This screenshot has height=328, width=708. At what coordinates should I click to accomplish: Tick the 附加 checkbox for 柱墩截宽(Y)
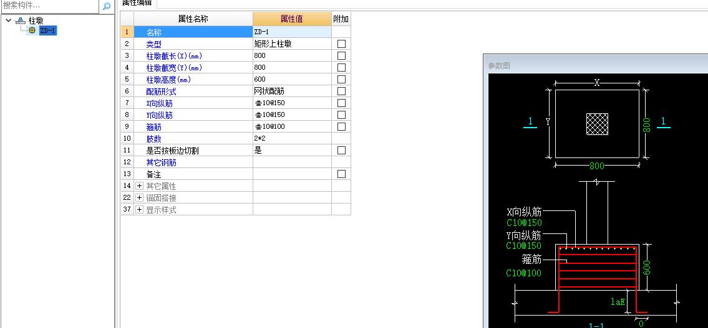coord(341,68)
